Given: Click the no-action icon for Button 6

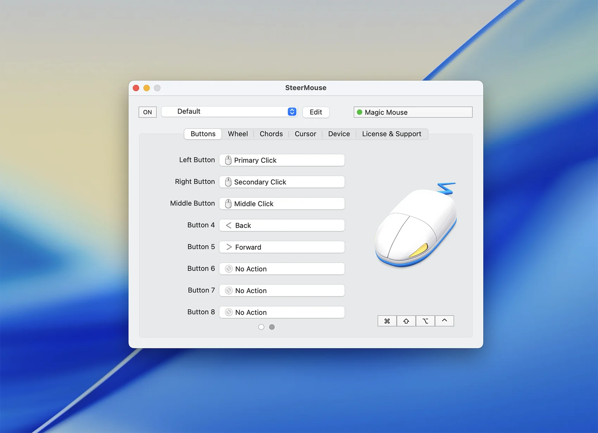Looking at the screenshot, I should coord(229,269).
